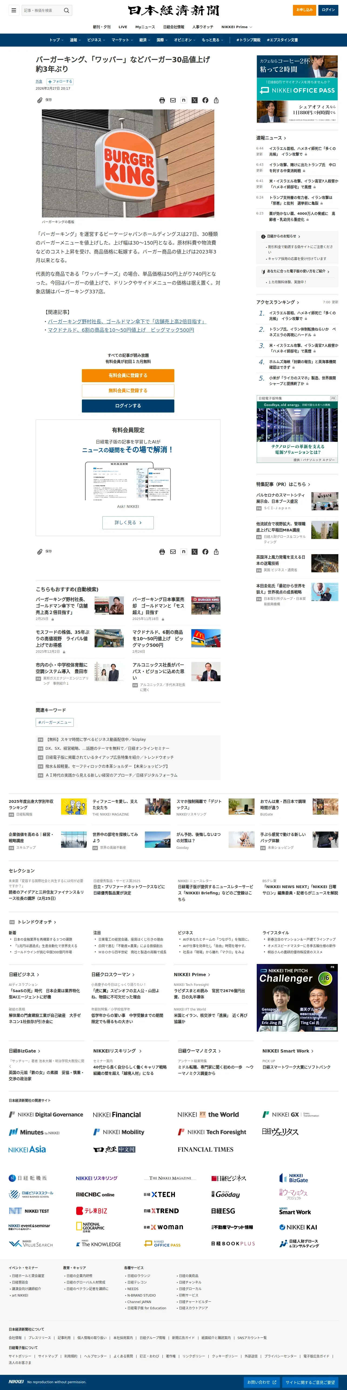Click the Facebook icon below the Ask! NIKKEI box
The image size is (347, 1390).
tap(205, 551)
